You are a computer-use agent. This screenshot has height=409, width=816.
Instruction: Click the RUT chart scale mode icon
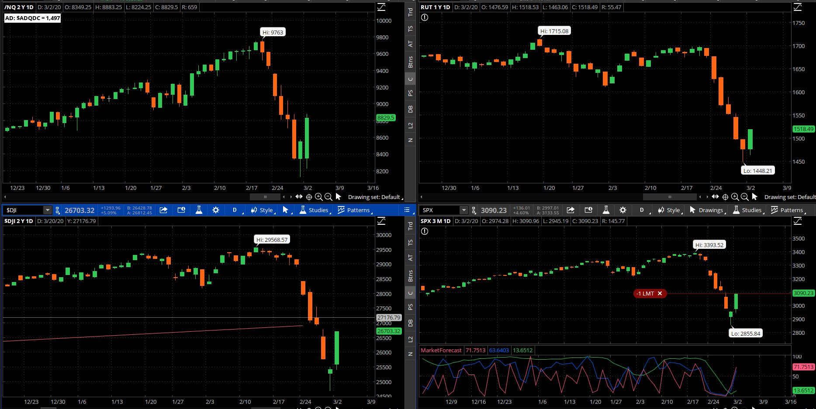[798, 7]
